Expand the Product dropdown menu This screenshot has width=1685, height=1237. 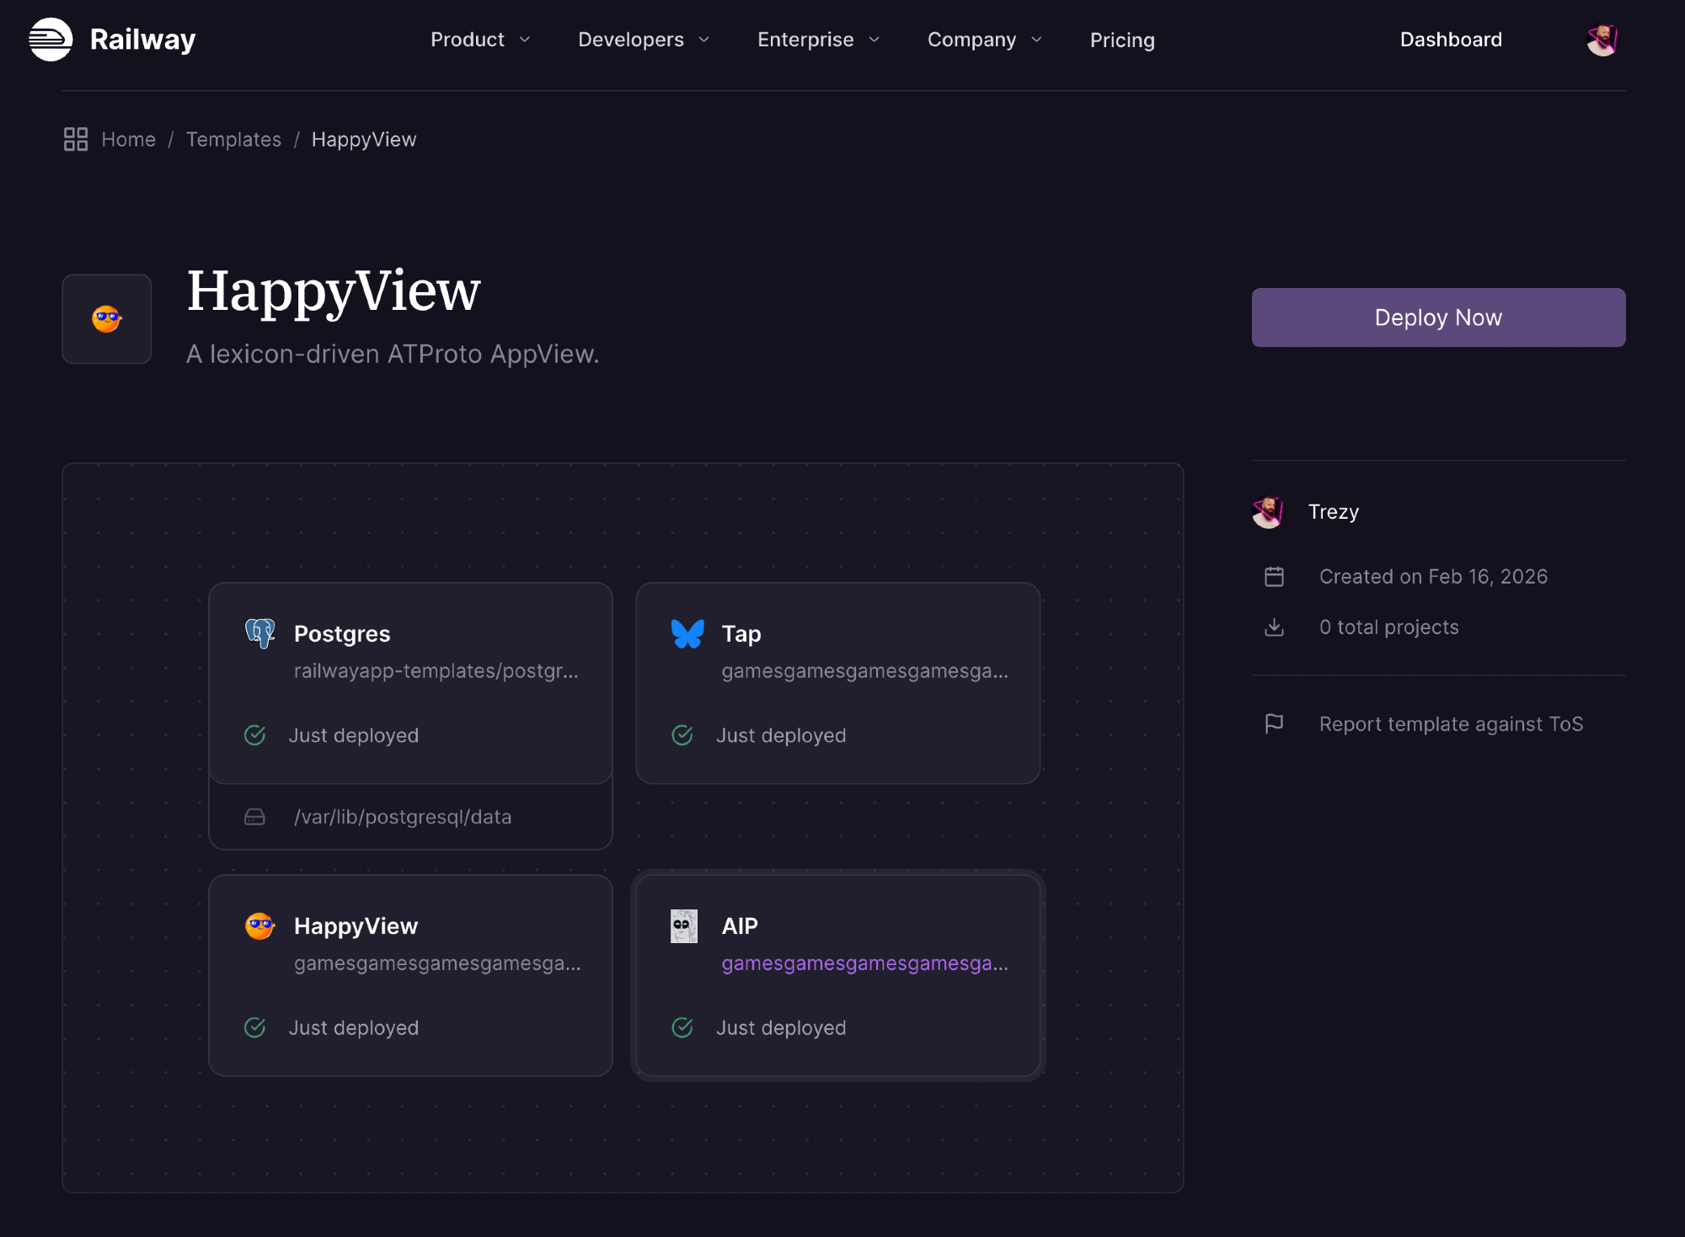pos(480,40)
